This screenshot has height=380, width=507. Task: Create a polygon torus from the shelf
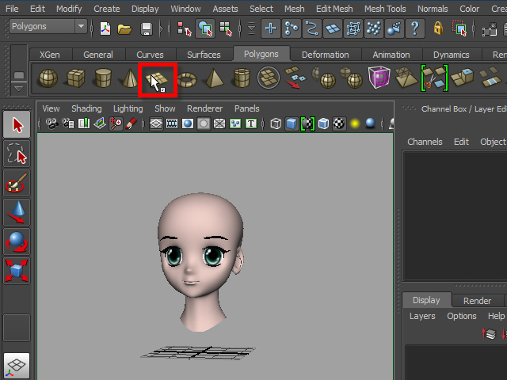tap(187, 79)
